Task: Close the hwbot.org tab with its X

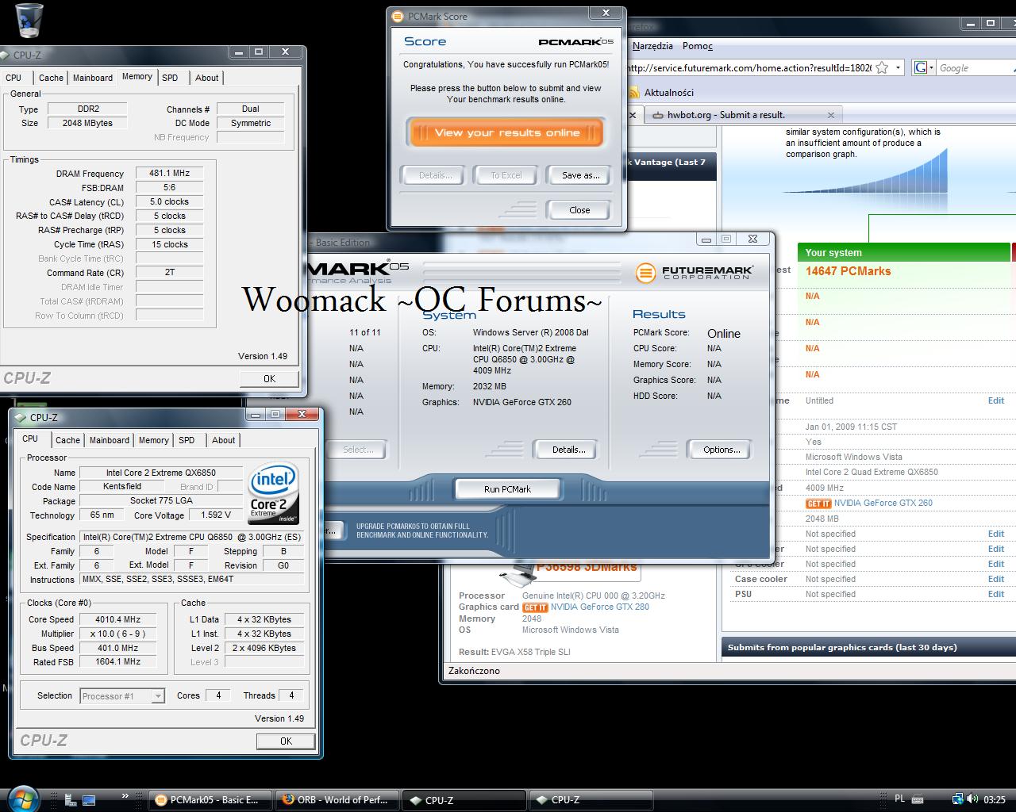Action: click(830, 115)
